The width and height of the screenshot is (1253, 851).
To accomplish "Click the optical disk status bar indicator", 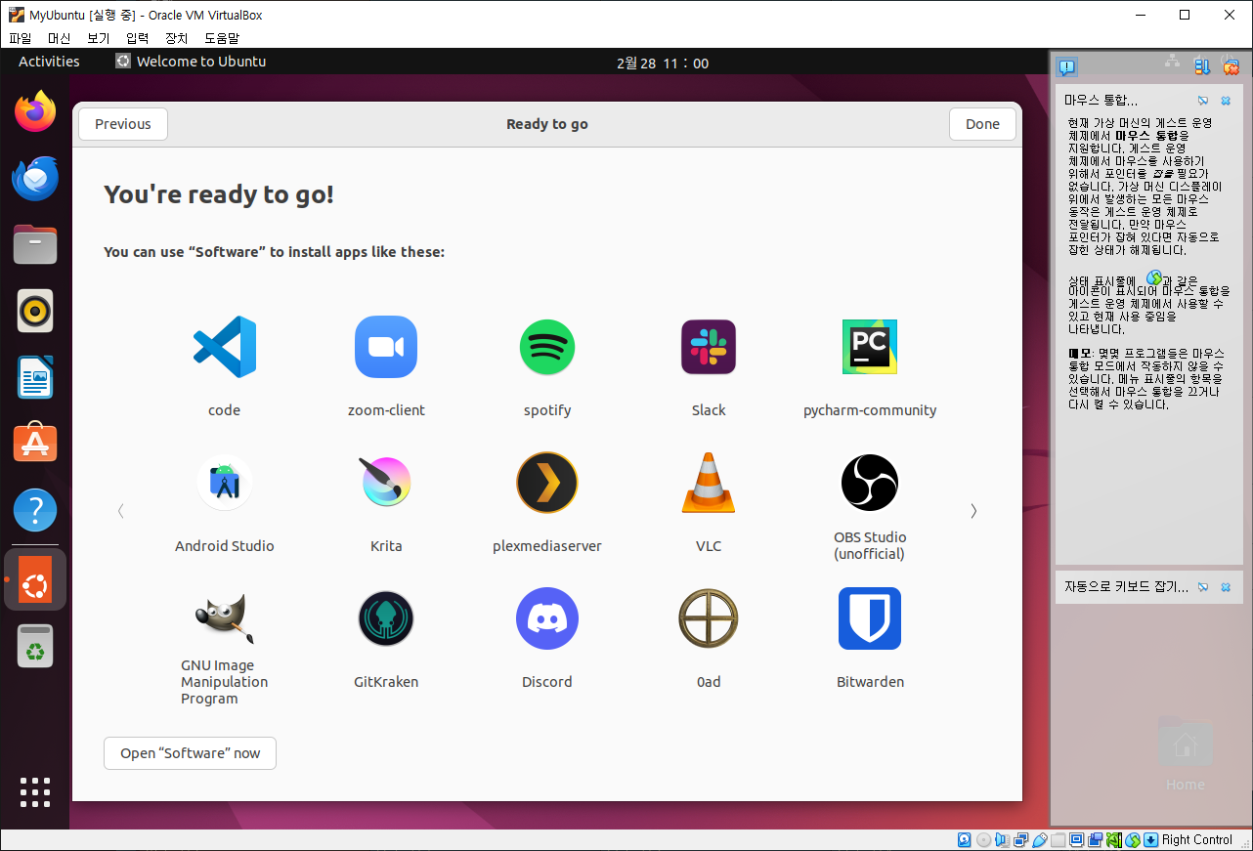I will pos(984,839).
